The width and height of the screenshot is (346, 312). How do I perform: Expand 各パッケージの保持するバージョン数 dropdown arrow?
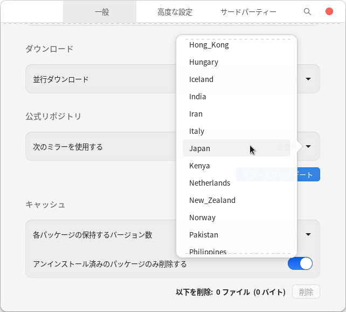click(308, 234)
